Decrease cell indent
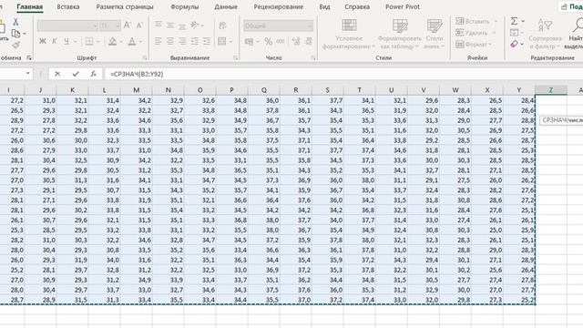Viewport: 583px width, 328px height. 194,41
